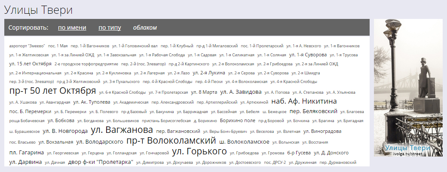Image resolution: width=447 pixels, height=172 pixels.
Task: Open the ул. А. Завидова link
Action: 241,92
